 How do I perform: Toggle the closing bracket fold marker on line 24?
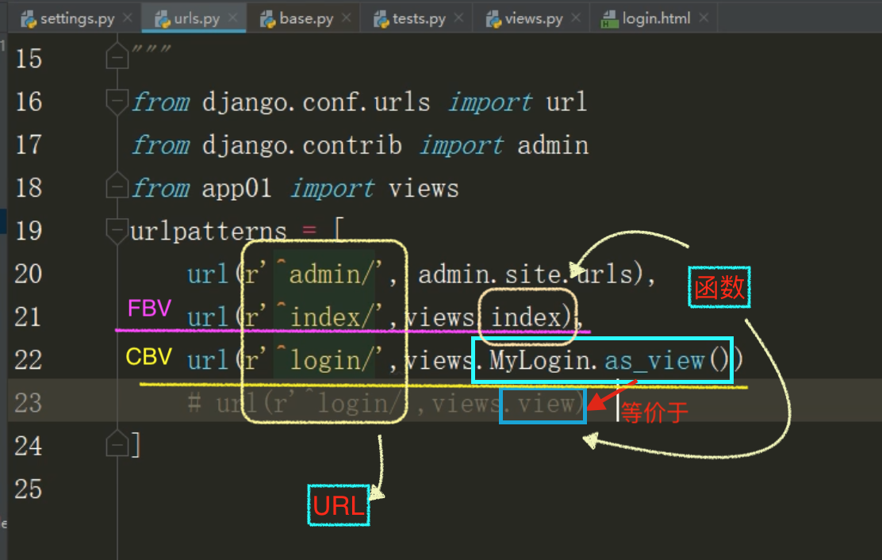click(x=117, y=445)
